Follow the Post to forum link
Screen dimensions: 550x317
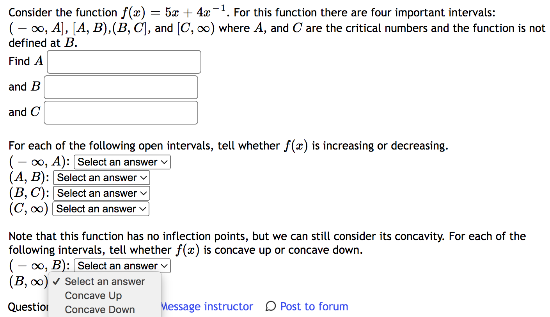pyautogui.click(x=314, y=306)
